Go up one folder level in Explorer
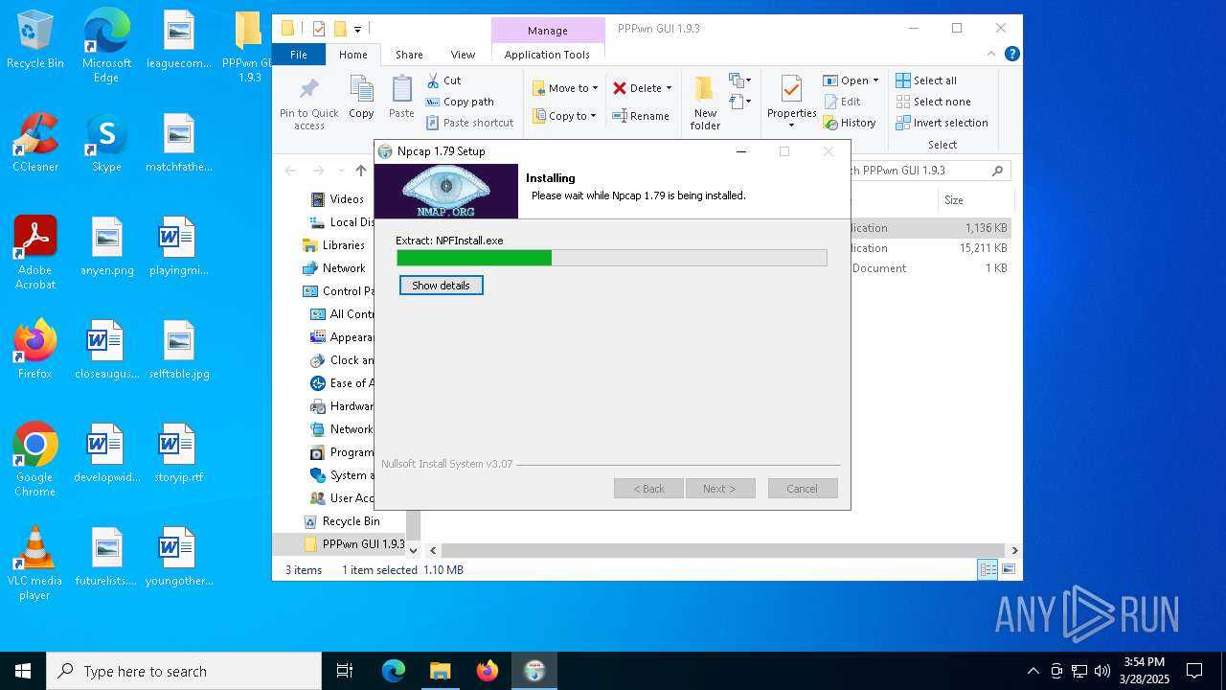 pyautogui.click(x=360, y=171)
